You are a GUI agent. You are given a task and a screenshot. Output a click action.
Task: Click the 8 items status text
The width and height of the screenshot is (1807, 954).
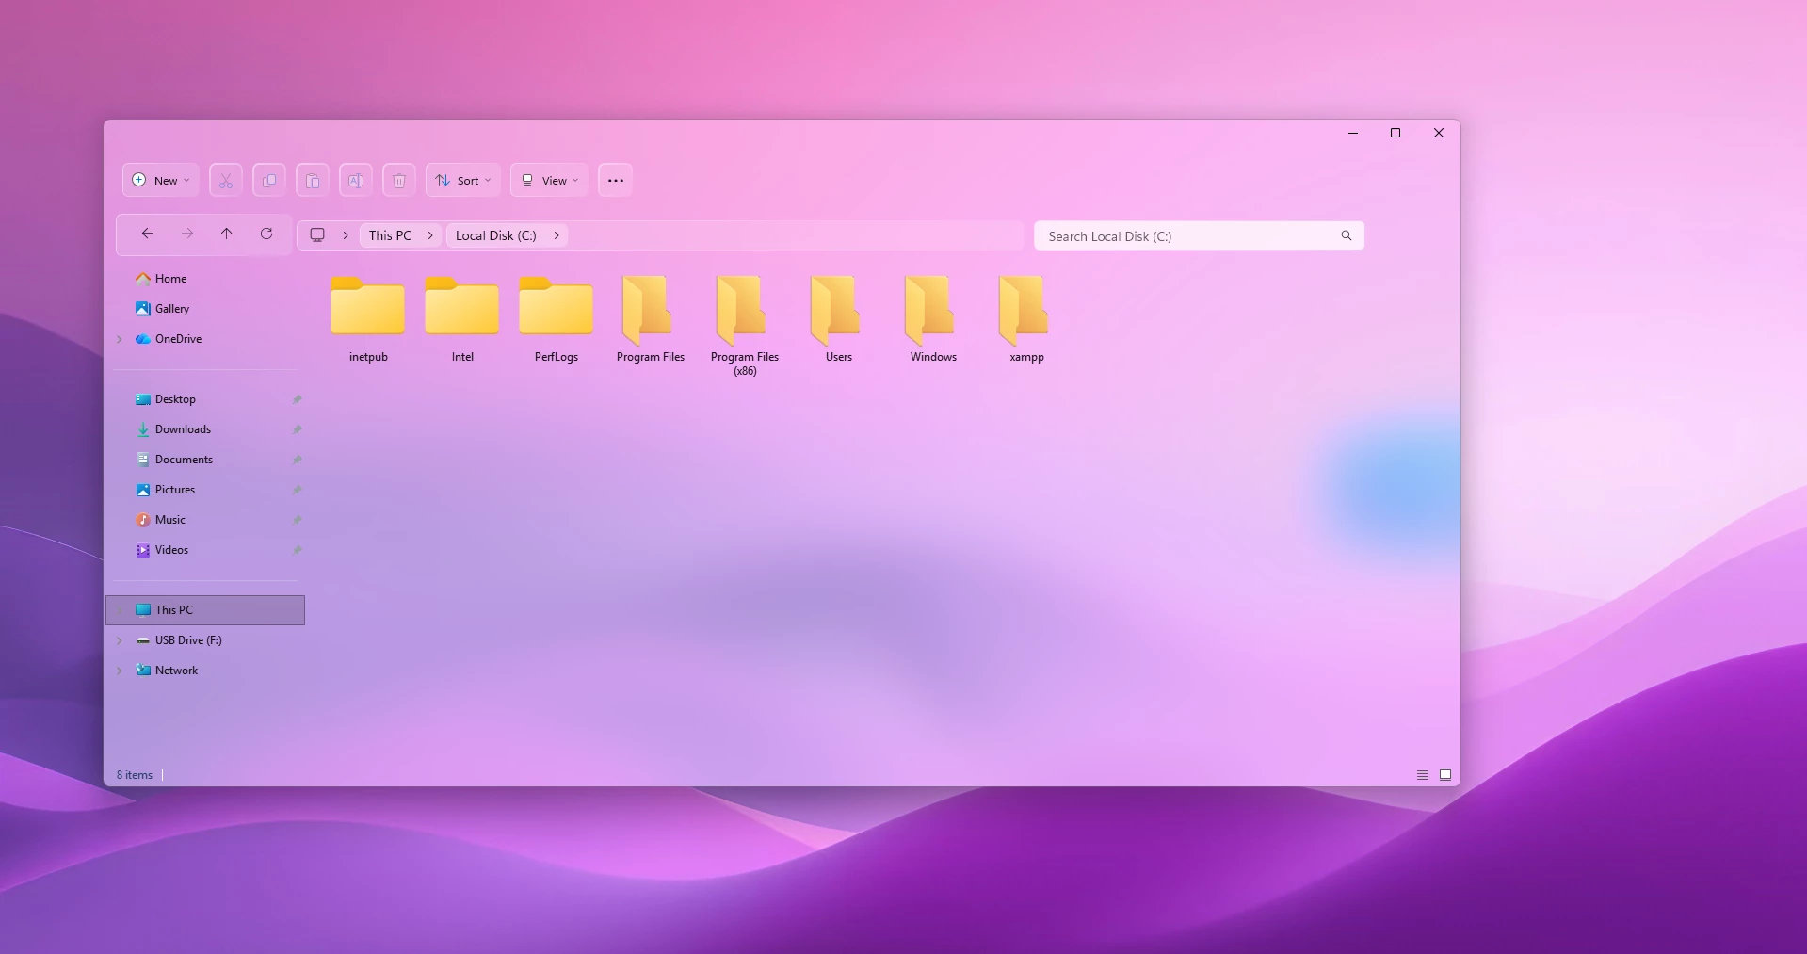coord(135,775)
